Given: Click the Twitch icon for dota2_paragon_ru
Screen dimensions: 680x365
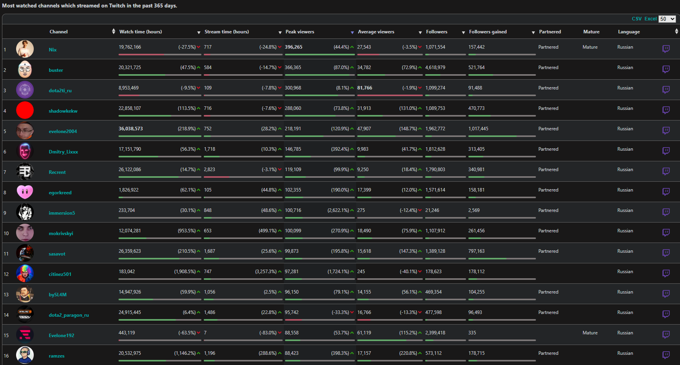Looking at the screenshot, I should tap(666, 314).
